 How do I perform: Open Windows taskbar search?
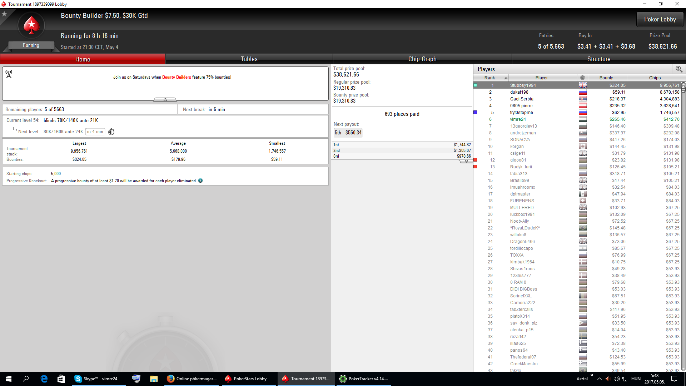click(26, 379)
